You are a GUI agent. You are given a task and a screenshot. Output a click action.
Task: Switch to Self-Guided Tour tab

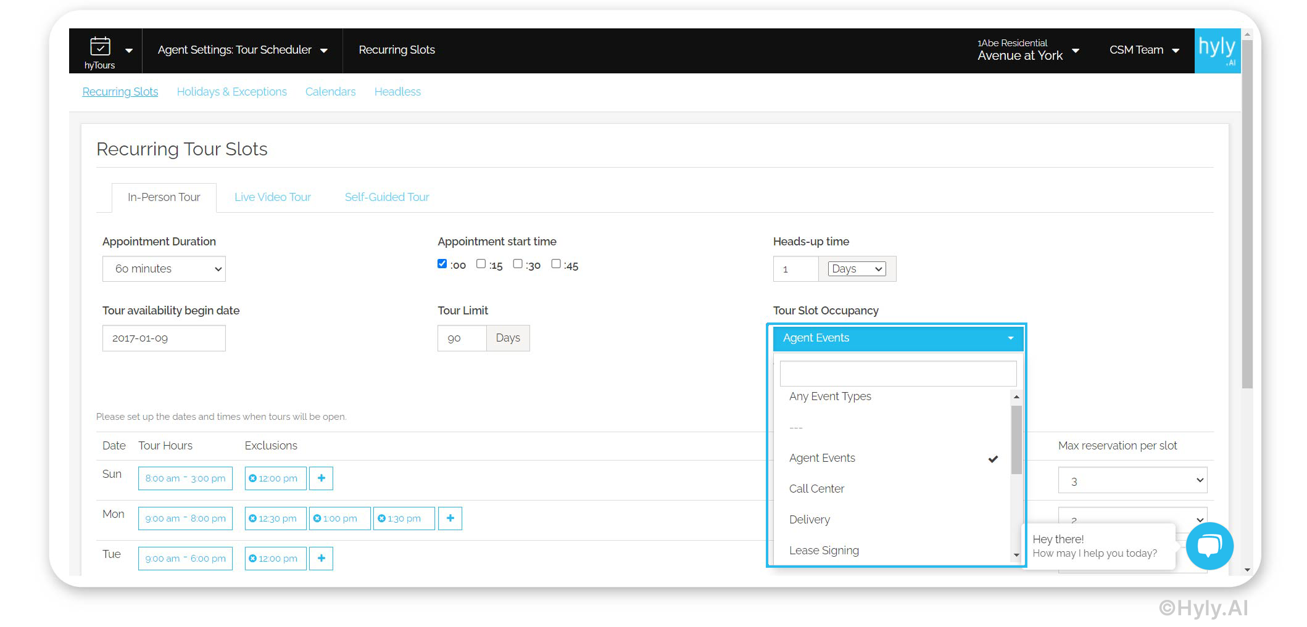click(387, 197)
